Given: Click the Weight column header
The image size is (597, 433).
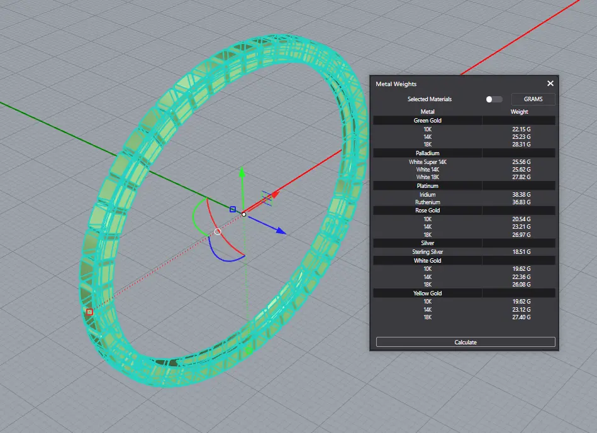Looking at the screenshot, I should click(519, 112).
